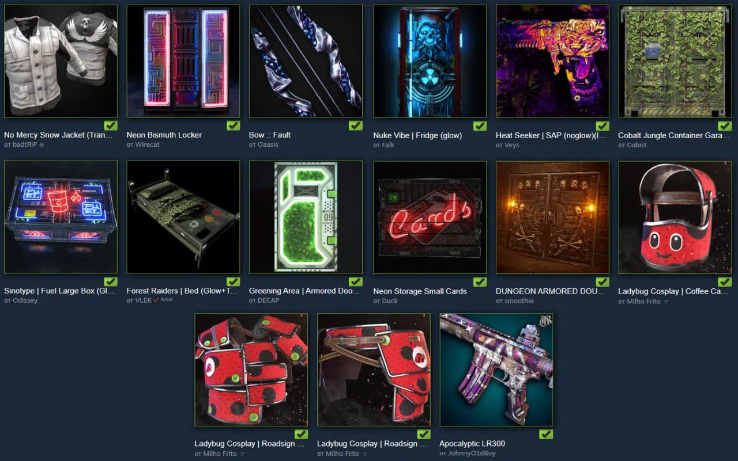Toggle the checkmark under DUNGEON ARMORED DOUBLE door

point(603,281)
